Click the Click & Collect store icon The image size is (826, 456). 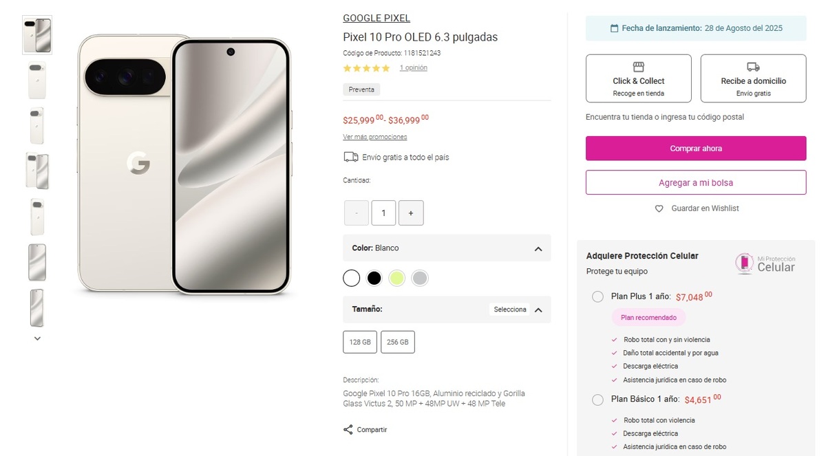click(638, 67)
